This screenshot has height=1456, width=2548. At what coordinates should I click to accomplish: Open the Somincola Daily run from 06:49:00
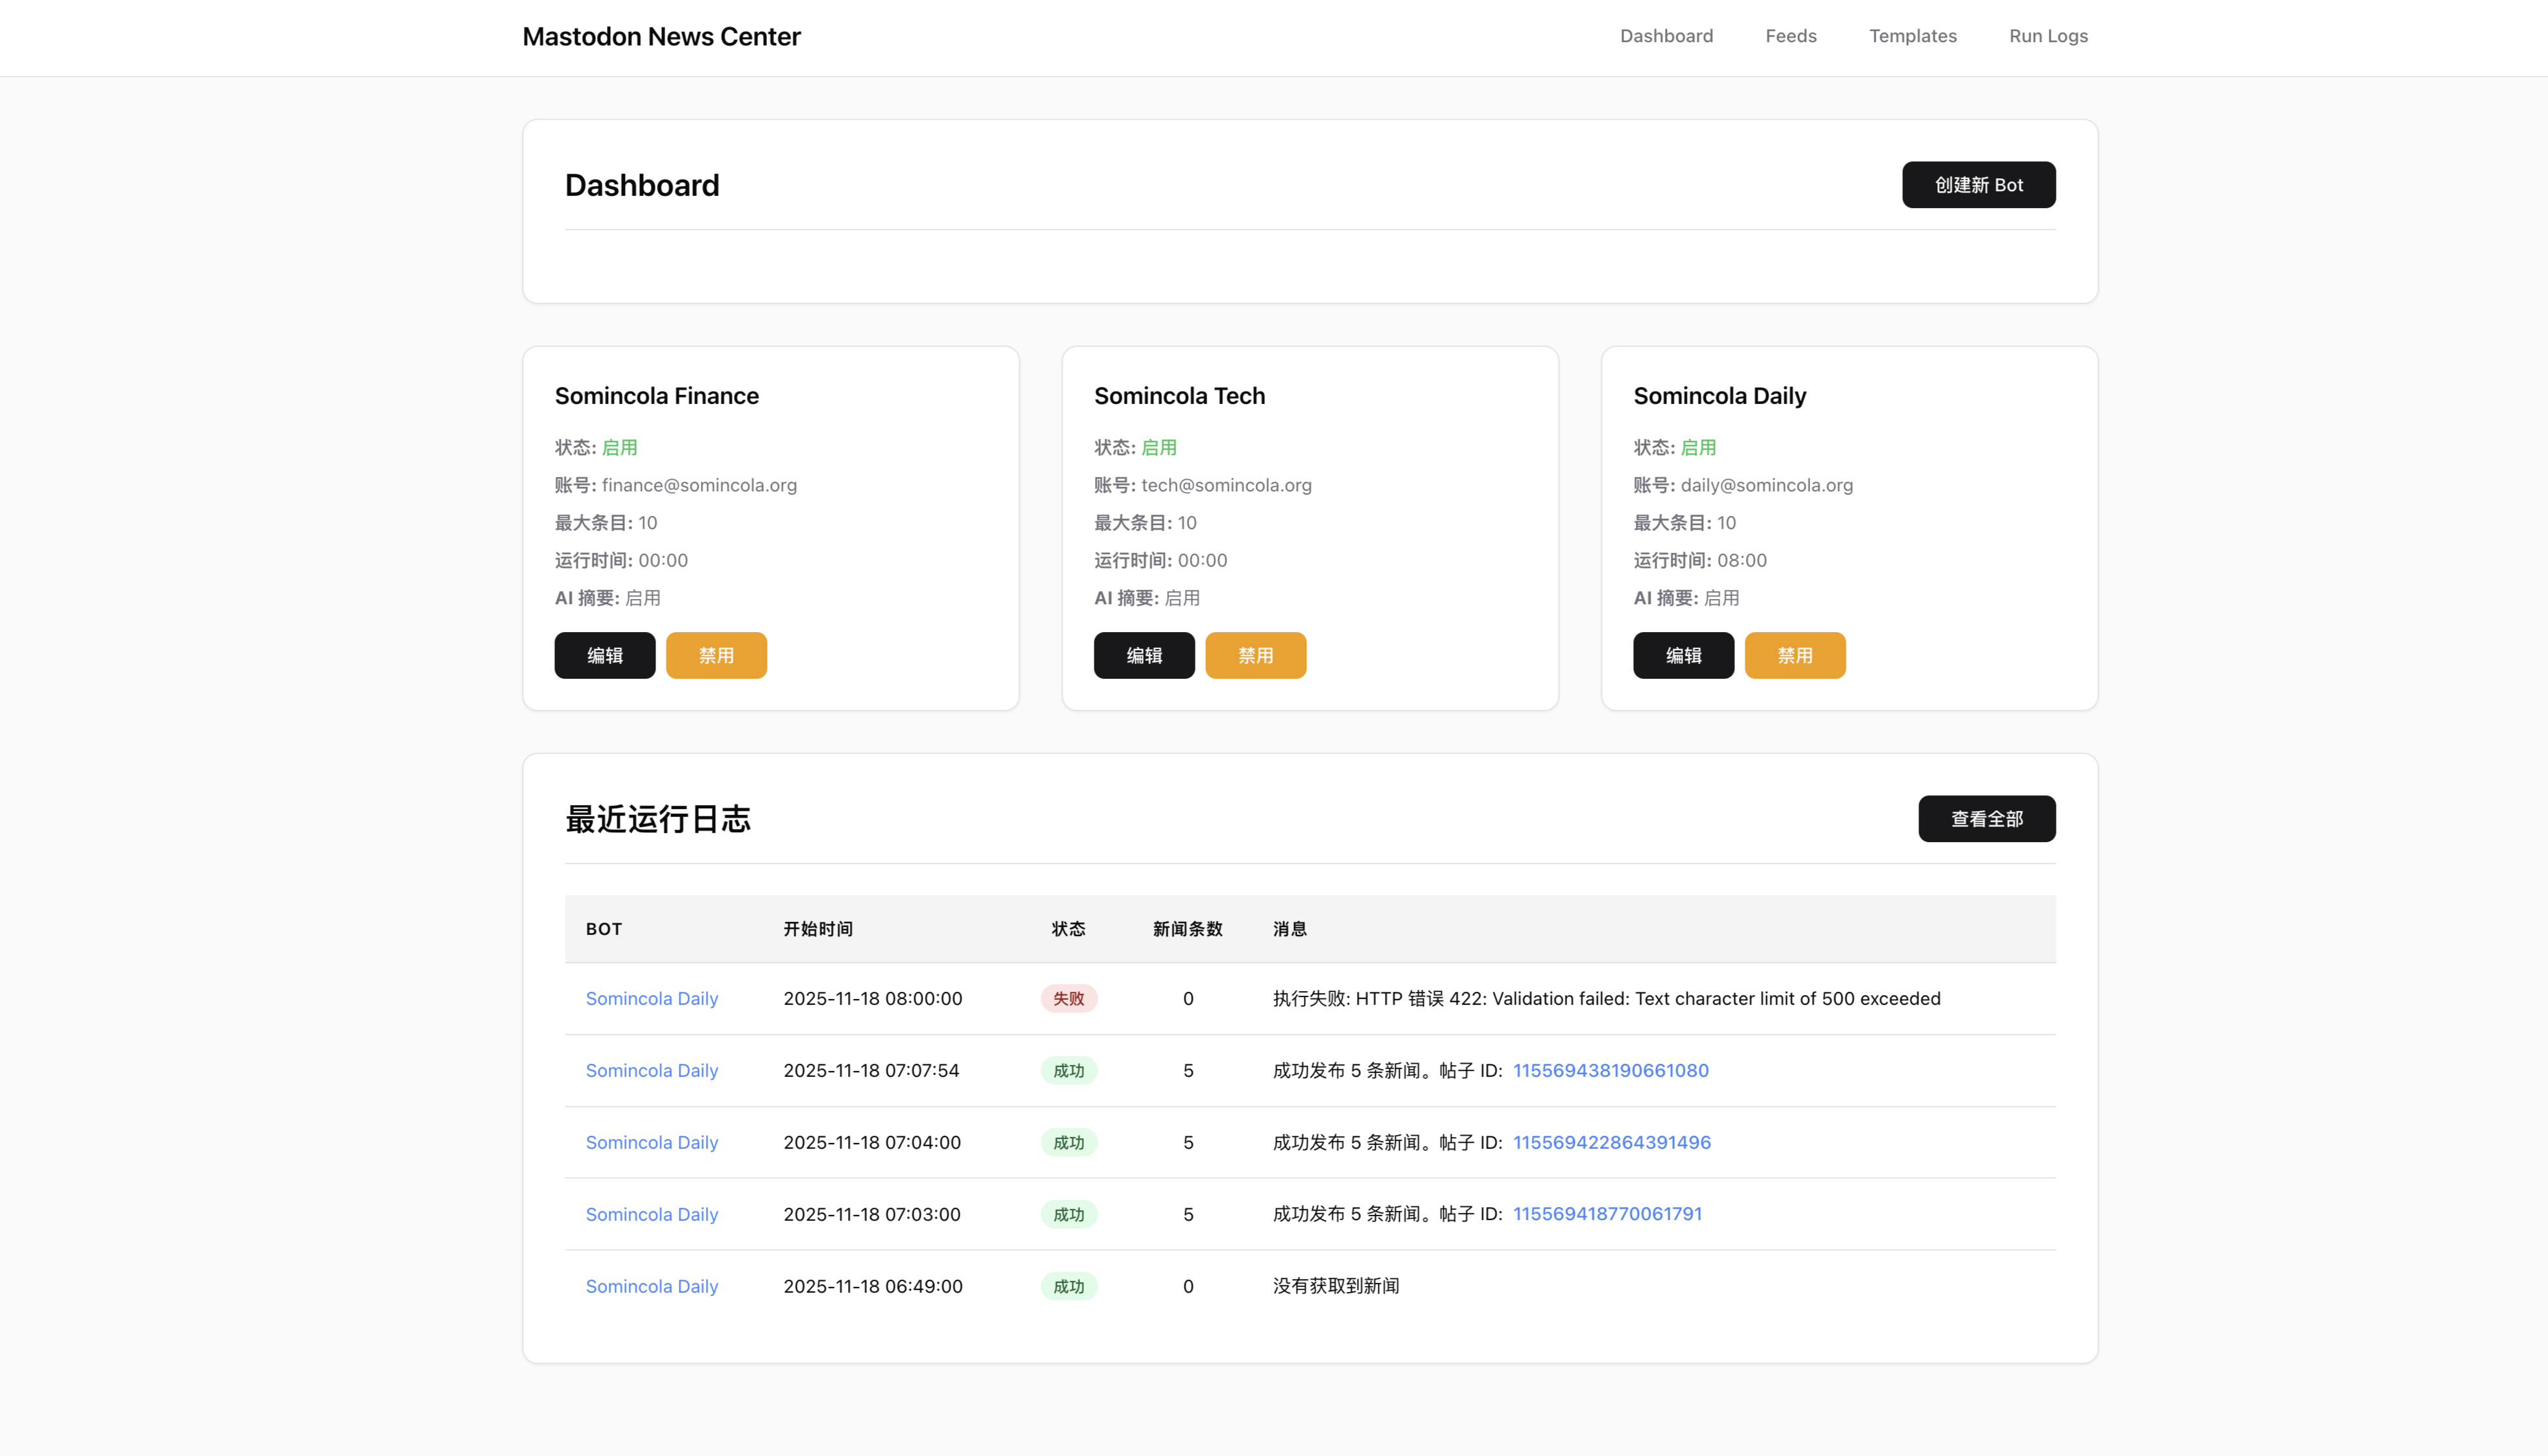point(651,1286)
